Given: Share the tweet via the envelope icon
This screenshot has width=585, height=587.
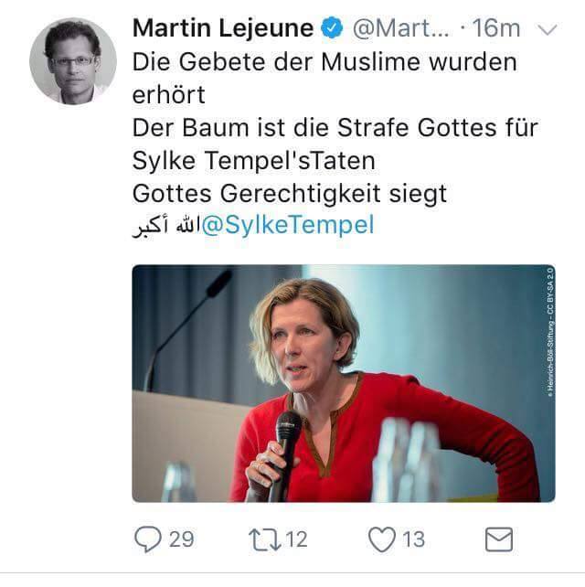Looking at the screenshot, I should 498,539.
